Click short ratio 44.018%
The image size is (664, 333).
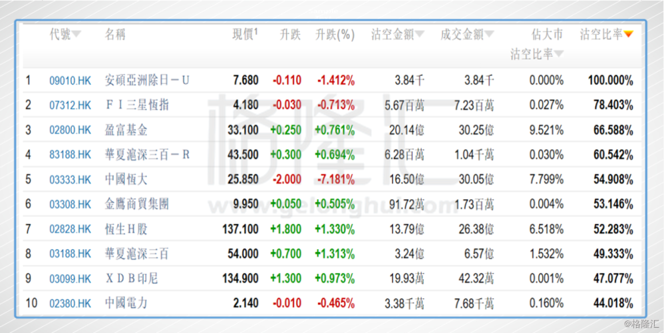pos(613,304)
